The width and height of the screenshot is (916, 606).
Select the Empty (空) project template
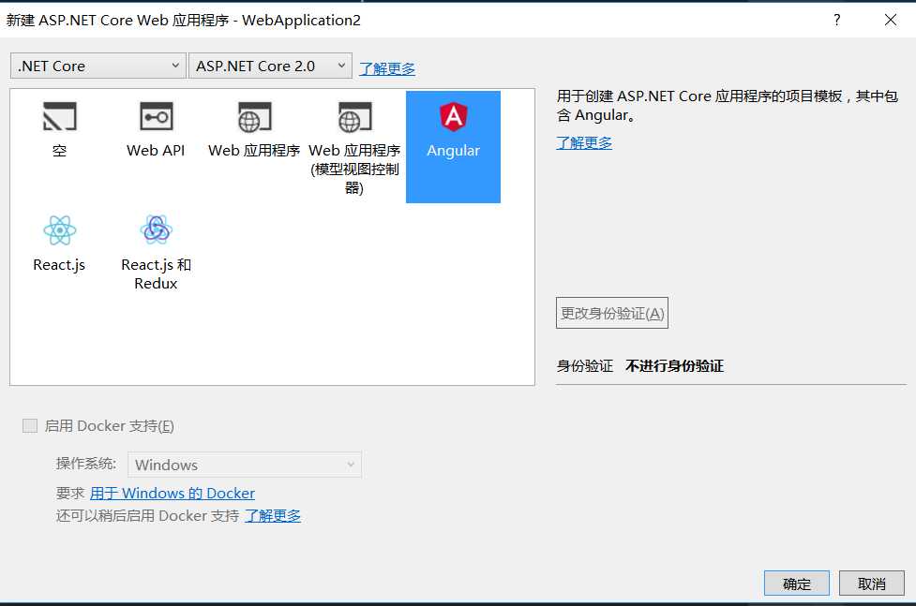coord(59,129)
